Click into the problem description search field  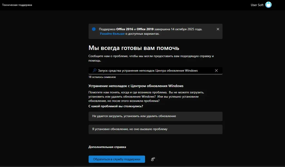[x=153, y=71]
